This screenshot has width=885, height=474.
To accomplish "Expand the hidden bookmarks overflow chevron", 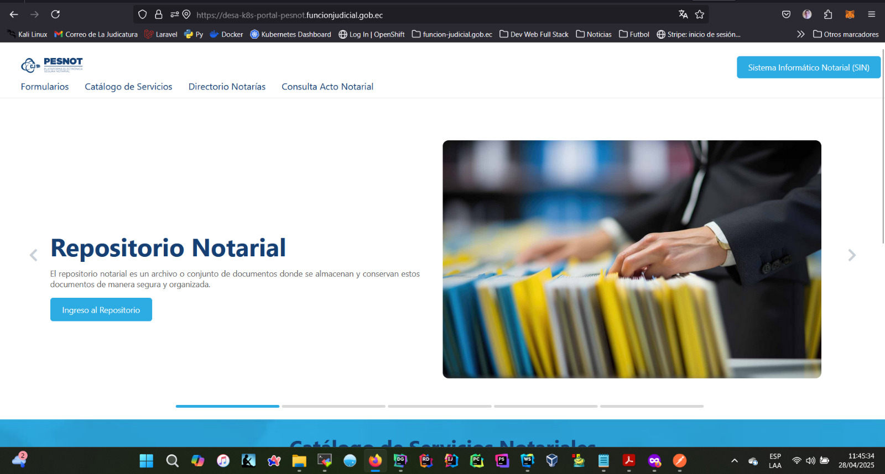I will click(800, 34).
